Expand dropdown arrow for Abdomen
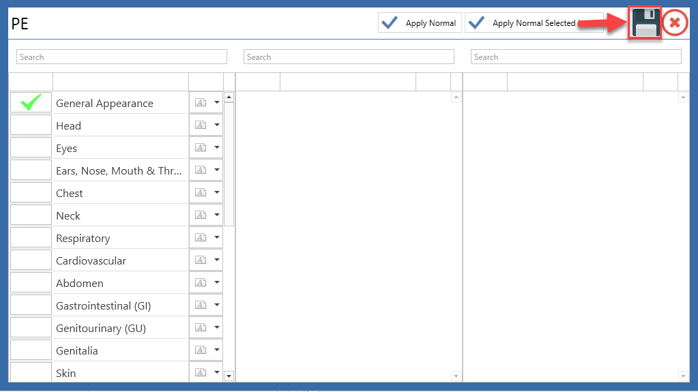 [x=217, y=282]
